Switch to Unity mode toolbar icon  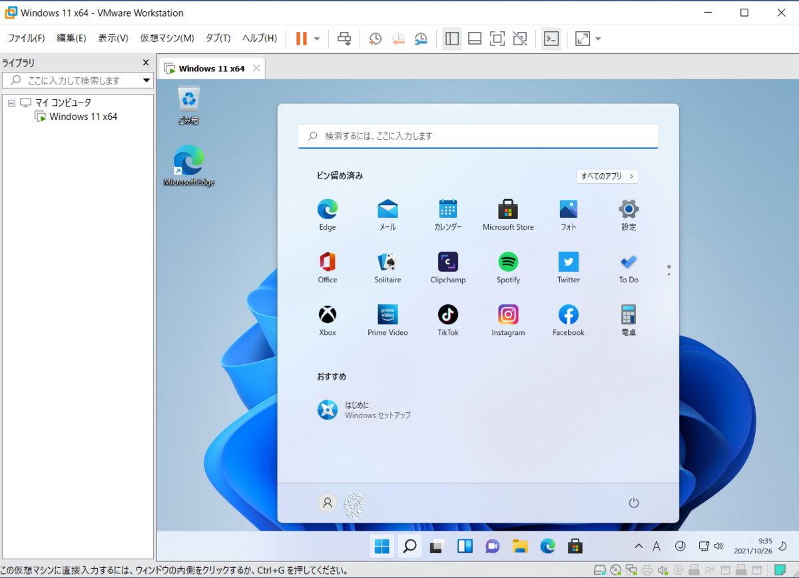[520, 39]
